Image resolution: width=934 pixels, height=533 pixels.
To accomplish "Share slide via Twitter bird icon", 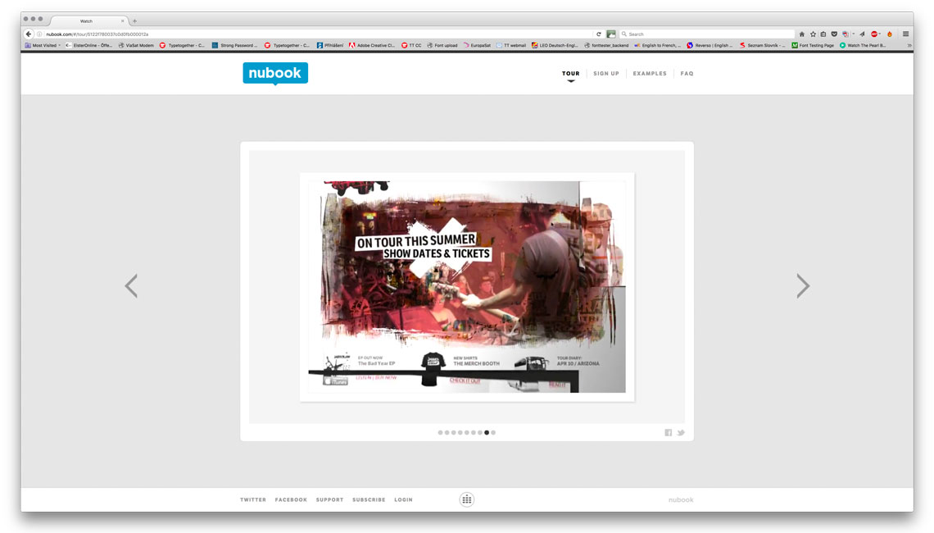I will pos(681,433).
